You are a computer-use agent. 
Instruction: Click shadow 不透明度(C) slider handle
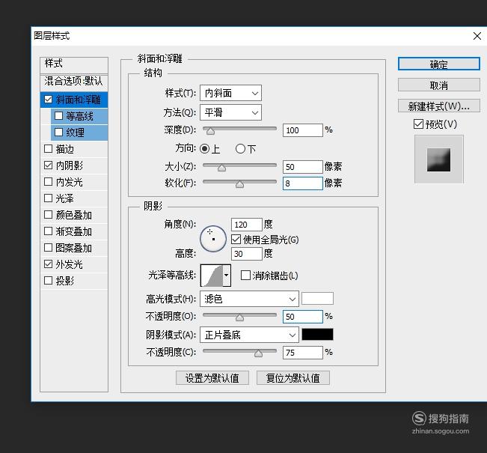258,353
